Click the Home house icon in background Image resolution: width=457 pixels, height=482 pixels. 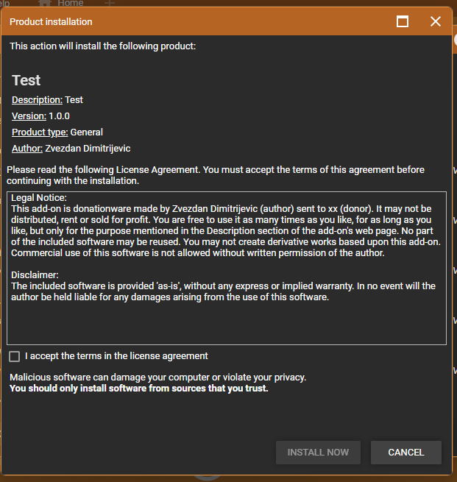(45, 4)
